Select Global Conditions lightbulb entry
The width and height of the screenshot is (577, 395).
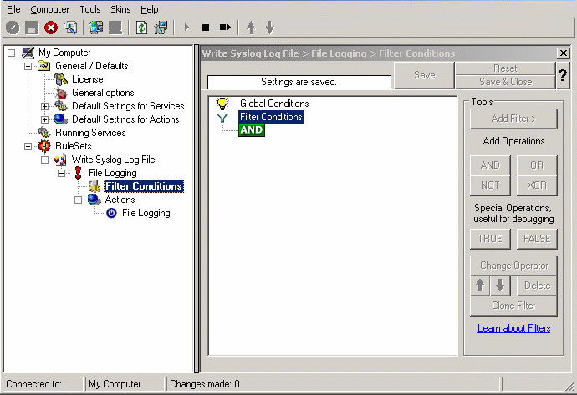pyautogui.click(x=273, y=104)
